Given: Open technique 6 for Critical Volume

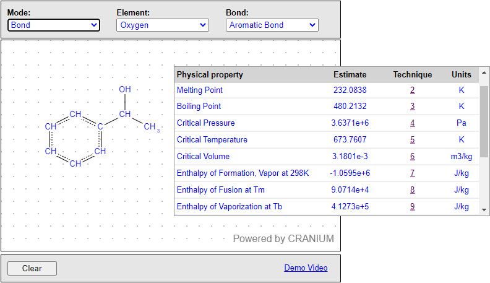Looking at the screenshot, I should (x=412, y=157).
